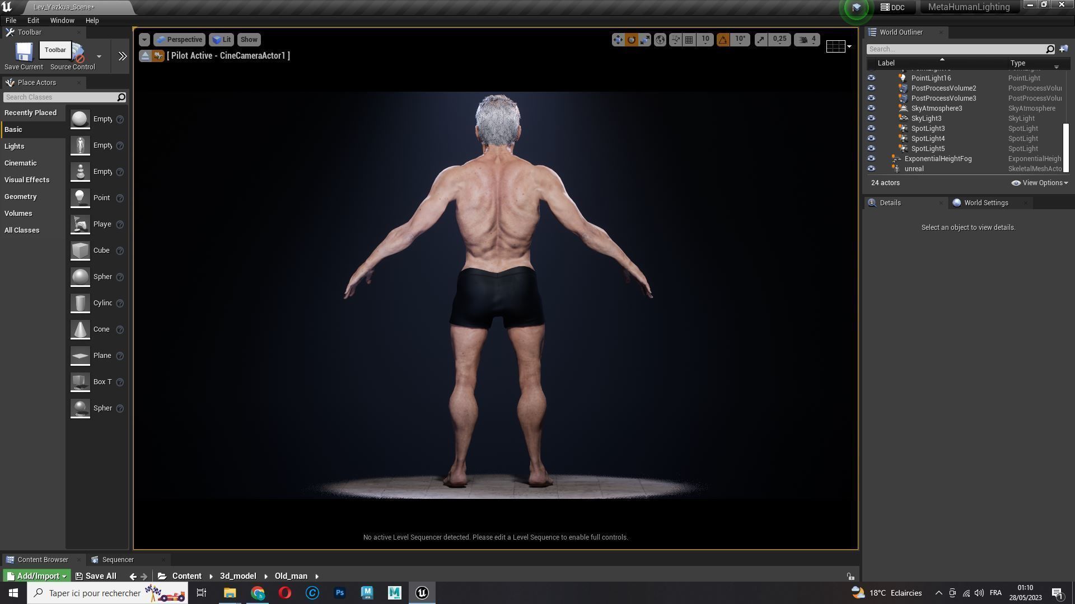Click the Cube actor icon

pyautogui.click(x=80, y=251)
